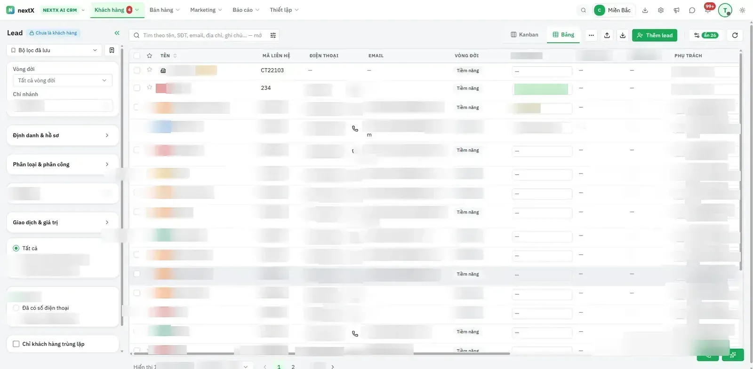
Task: Go to page 2 of results
Action: pyautogui.click(x=293, y=367)
